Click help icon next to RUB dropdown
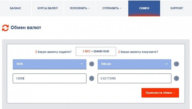The image size is (192, 109). [x=92, y=64]
